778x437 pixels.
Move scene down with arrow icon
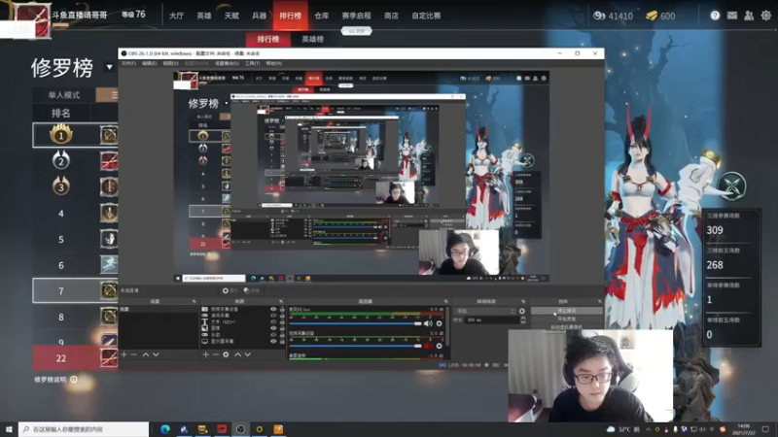tap(156, 354)
